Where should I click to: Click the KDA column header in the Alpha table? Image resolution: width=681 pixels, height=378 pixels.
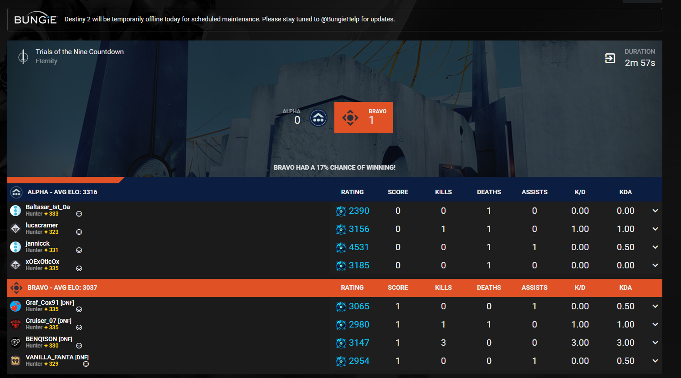626,192
